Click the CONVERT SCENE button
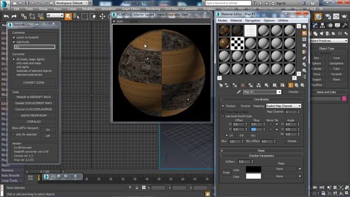The width and height of the screenshot is (350, 197). coord(34,83)
